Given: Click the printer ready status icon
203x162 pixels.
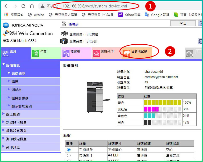Looking at the screenshot, I should tap(64, 41).
